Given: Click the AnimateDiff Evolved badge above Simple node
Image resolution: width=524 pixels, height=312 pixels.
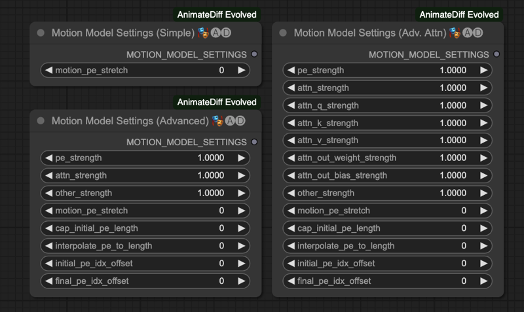Looking at the screenshot, I should (x=217, y=14).
